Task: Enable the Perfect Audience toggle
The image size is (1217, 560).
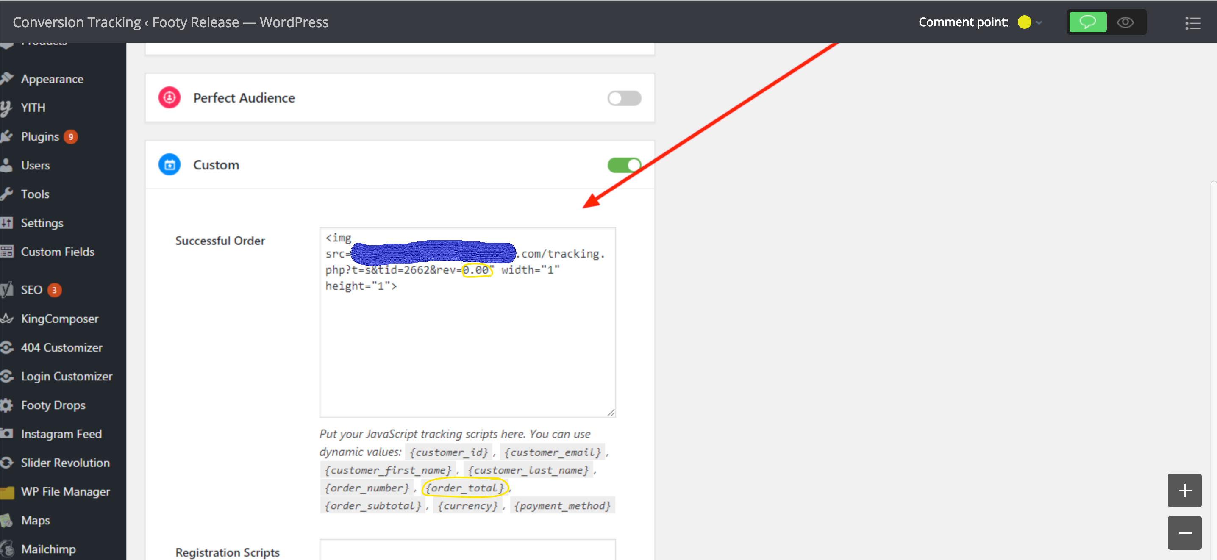Action: (624, 98)
